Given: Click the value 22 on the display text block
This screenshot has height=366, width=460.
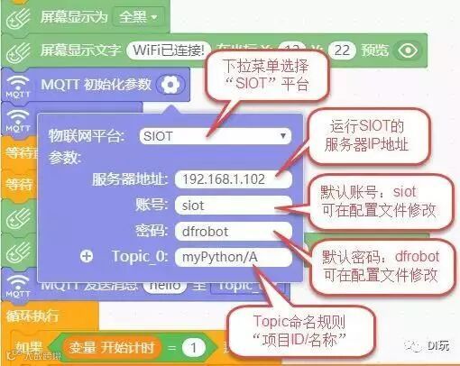Looking at the screenshot, I should [x=342, y=50].
